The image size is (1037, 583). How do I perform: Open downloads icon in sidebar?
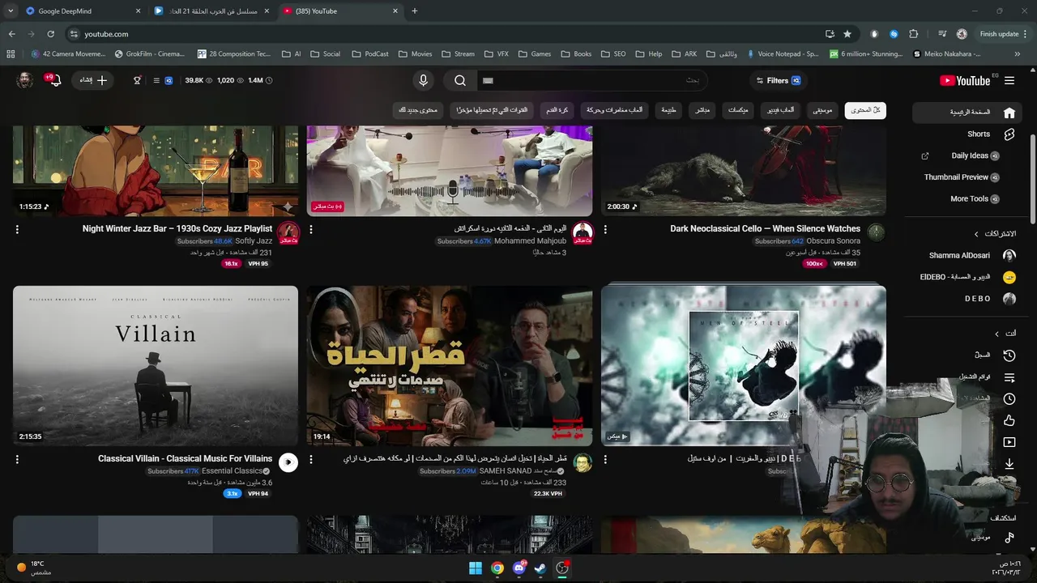[1009, 465]
